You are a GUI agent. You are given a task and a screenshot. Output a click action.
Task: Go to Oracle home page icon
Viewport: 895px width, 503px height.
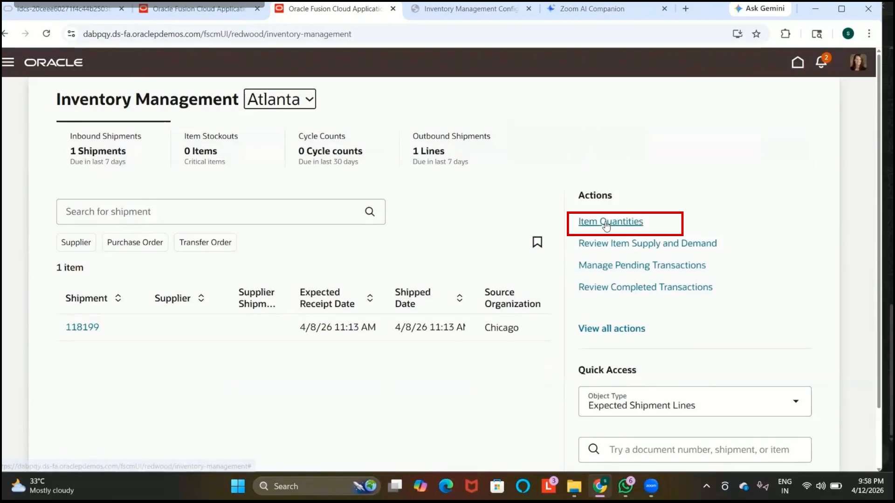[798, 62]
